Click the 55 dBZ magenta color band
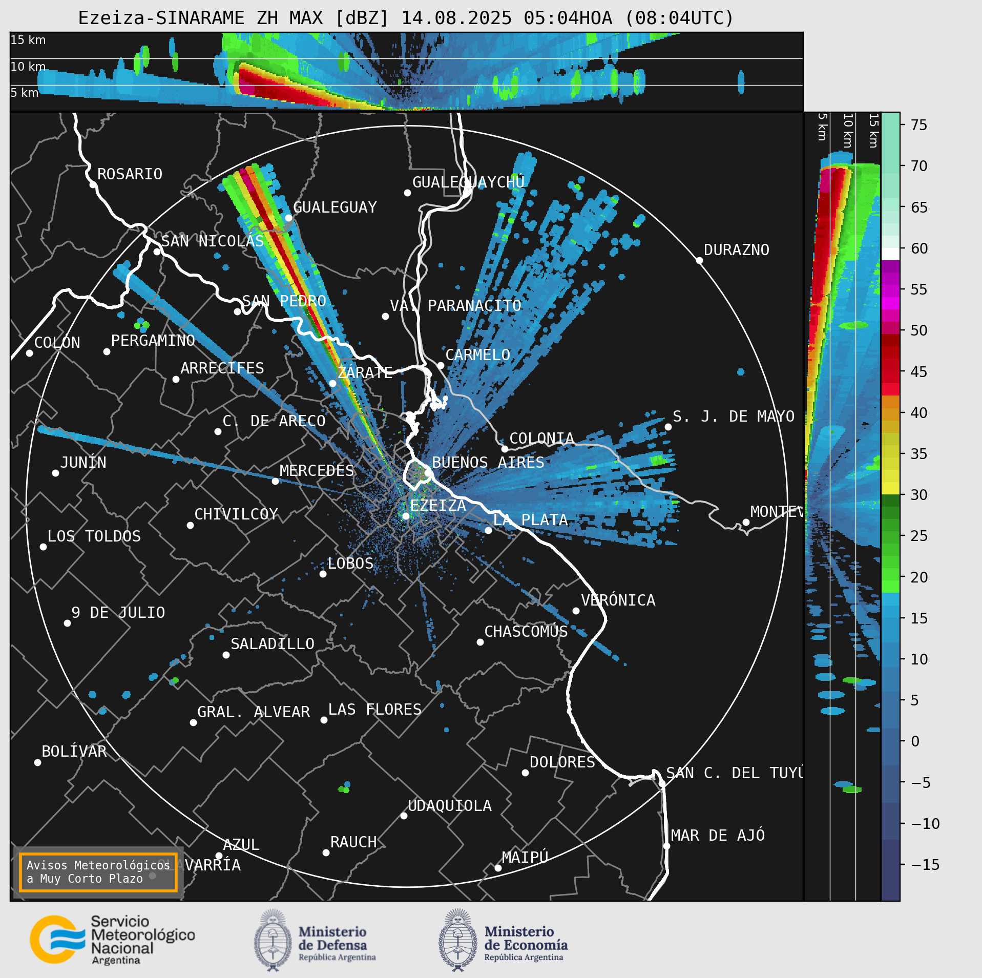Image resolution: width=982 pixels, height=978 pixels. click(890, 290)
